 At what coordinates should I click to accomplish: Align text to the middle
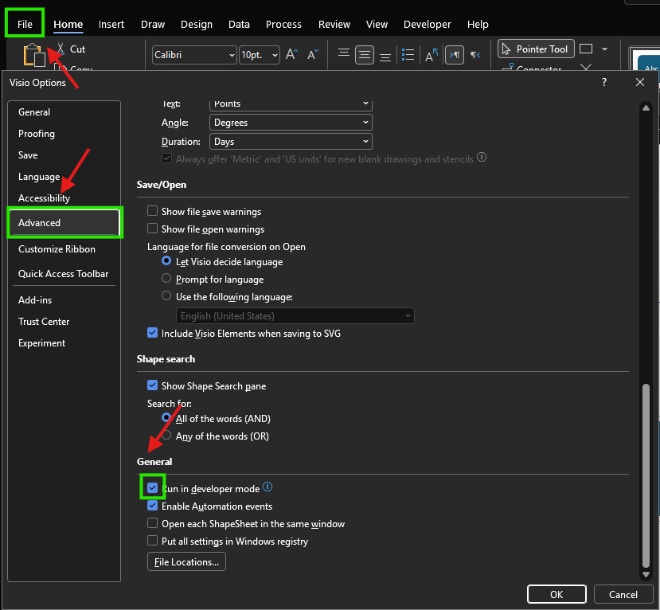[365, 55]
